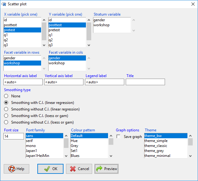
Task: Click Preview with green arrow icon
Action: (x=106, y=169)
